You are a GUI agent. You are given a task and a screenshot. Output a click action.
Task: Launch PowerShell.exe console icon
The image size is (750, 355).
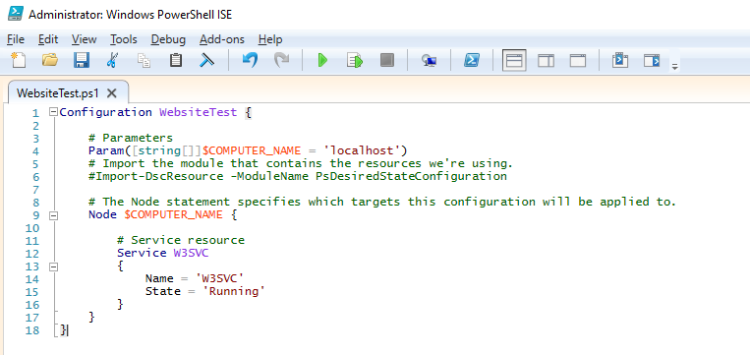click(472, 60)
